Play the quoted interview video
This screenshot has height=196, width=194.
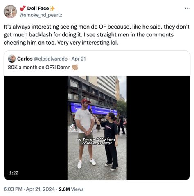97,128
